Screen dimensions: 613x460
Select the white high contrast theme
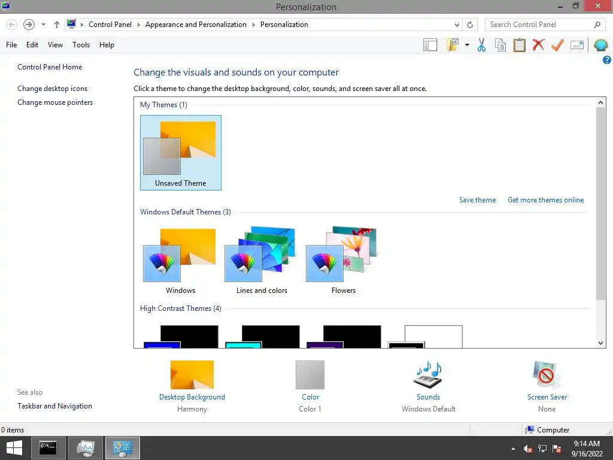[x=426, y=337]
